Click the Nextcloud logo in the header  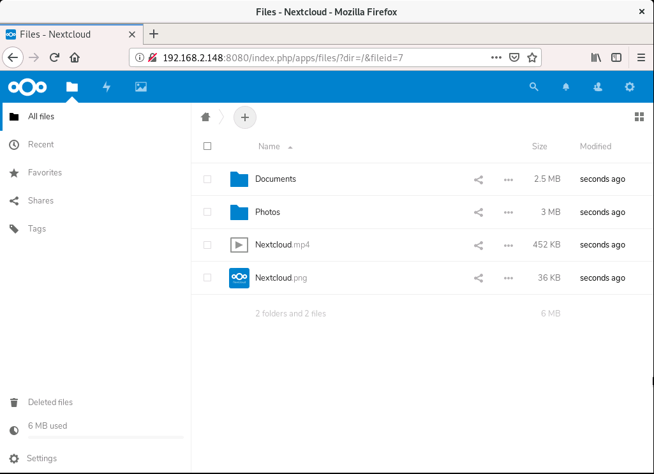point(27,87)
